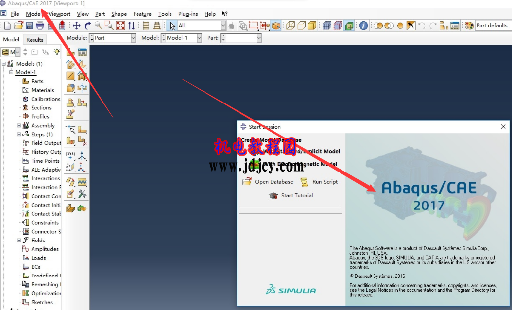The width and height of the screenshot is (512, 310).
Task: Toggle the green cube display icon
Action: coord(349,25)
